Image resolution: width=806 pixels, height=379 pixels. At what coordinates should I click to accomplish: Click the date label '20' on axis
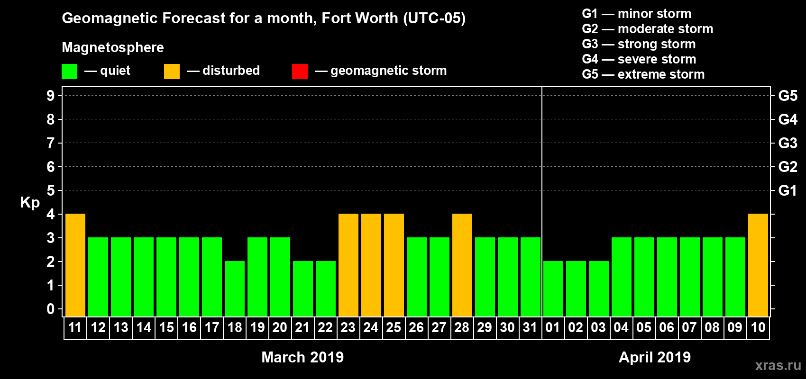[280, 327]
